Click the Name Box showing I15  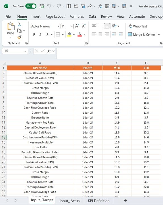coord(15,51)
